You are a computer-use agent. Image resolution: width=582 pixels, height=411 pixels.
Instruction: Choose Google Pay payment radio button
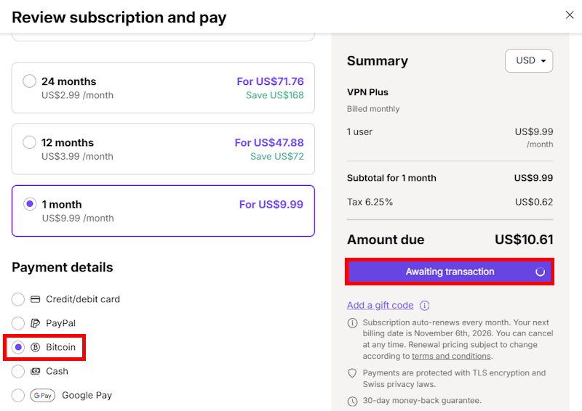coord(17,395)
